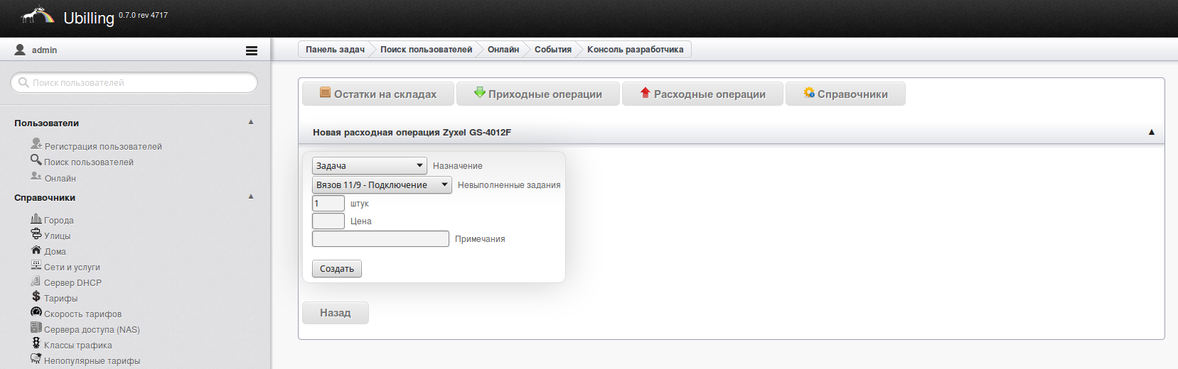The width and height of the screenshot is (1178, 369).
Task: Open the unfinished tasks dropdown Вязов 11/9
Action: (x=382, y=185)
